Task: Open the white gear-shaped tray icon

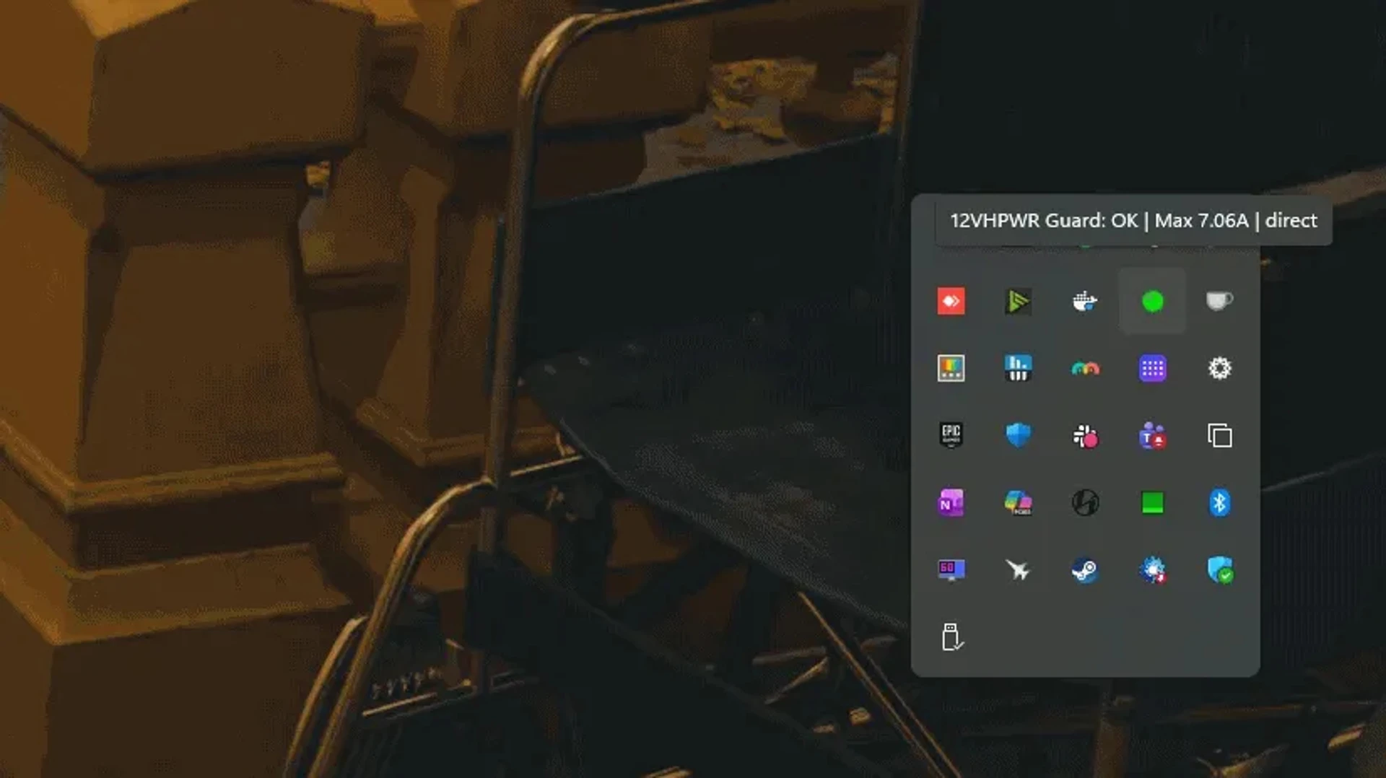Action: click(1219, 368)
